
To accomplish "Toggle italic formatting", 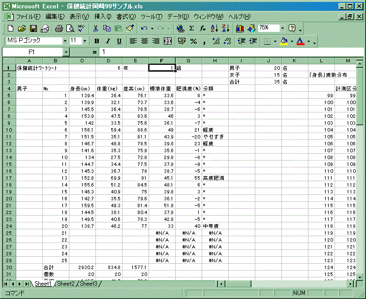I will [x=108, y=41].
